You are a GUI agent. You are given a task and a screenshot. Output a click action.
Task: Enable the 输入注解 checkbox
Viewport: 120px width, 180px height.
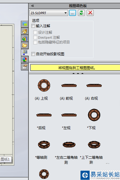pos(33,26)
